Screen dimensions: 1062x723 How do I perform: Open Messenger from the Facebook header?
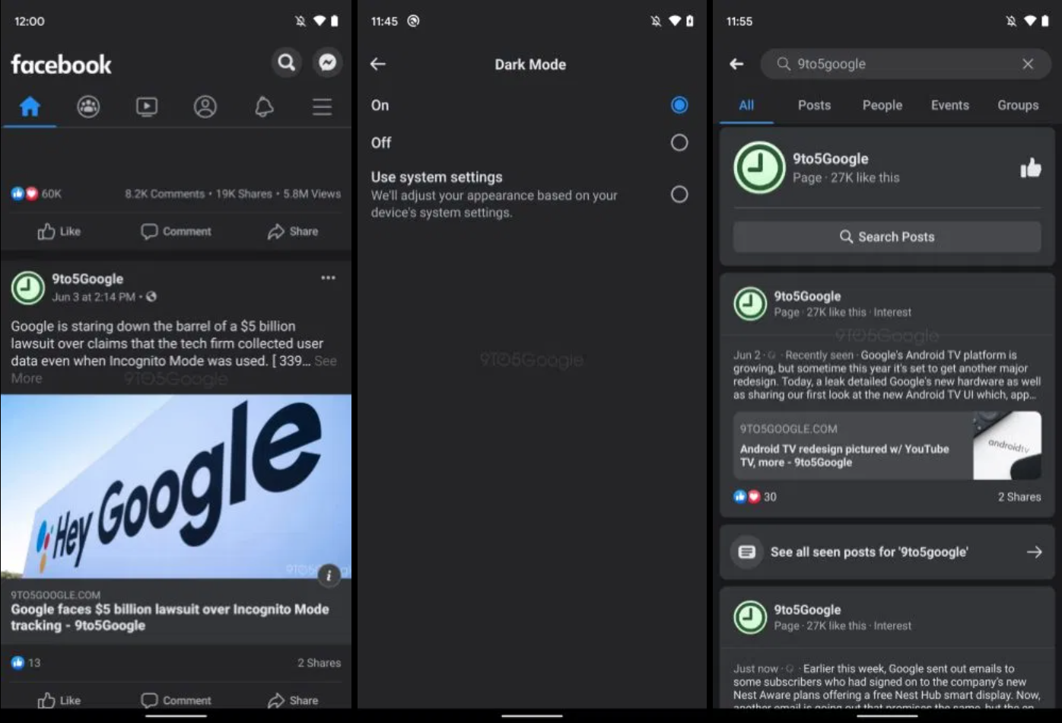click(328, 62)
